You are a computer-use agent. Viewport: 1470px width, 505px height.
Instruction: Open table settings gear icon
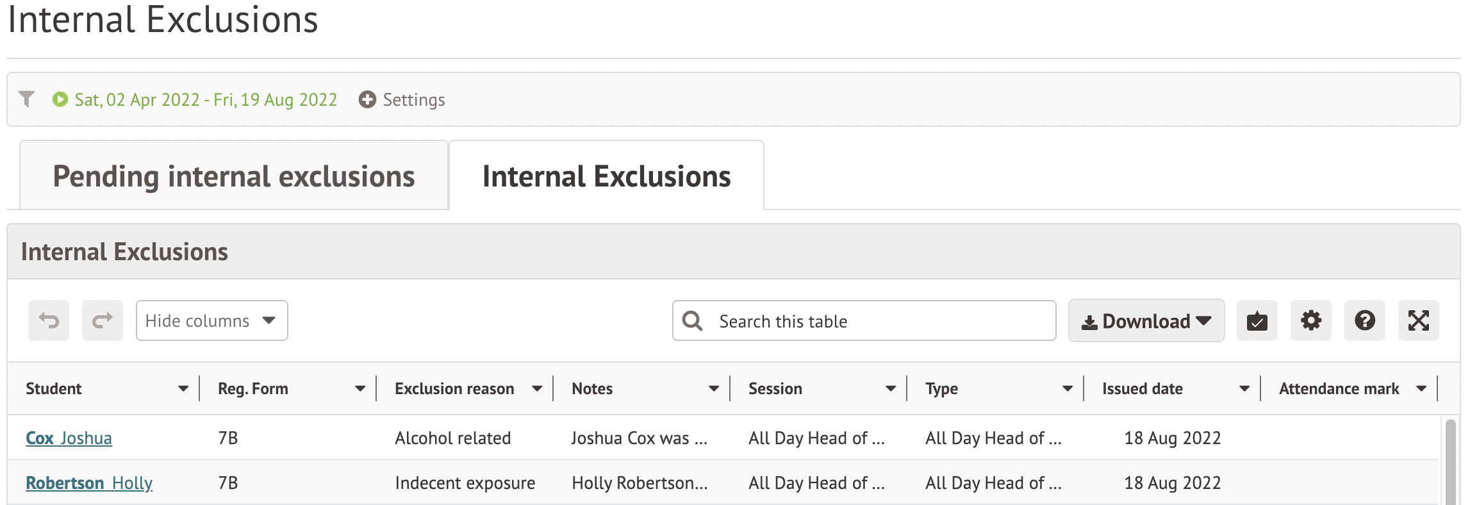[1310, 320]
